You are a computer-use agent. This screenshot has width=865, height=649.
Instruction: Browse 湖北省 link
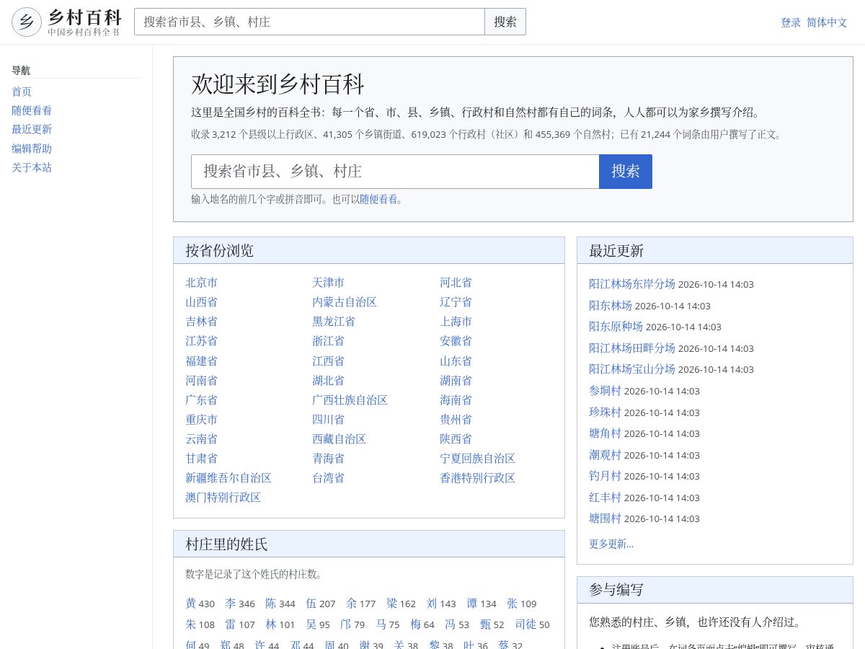tap(328, 380)
